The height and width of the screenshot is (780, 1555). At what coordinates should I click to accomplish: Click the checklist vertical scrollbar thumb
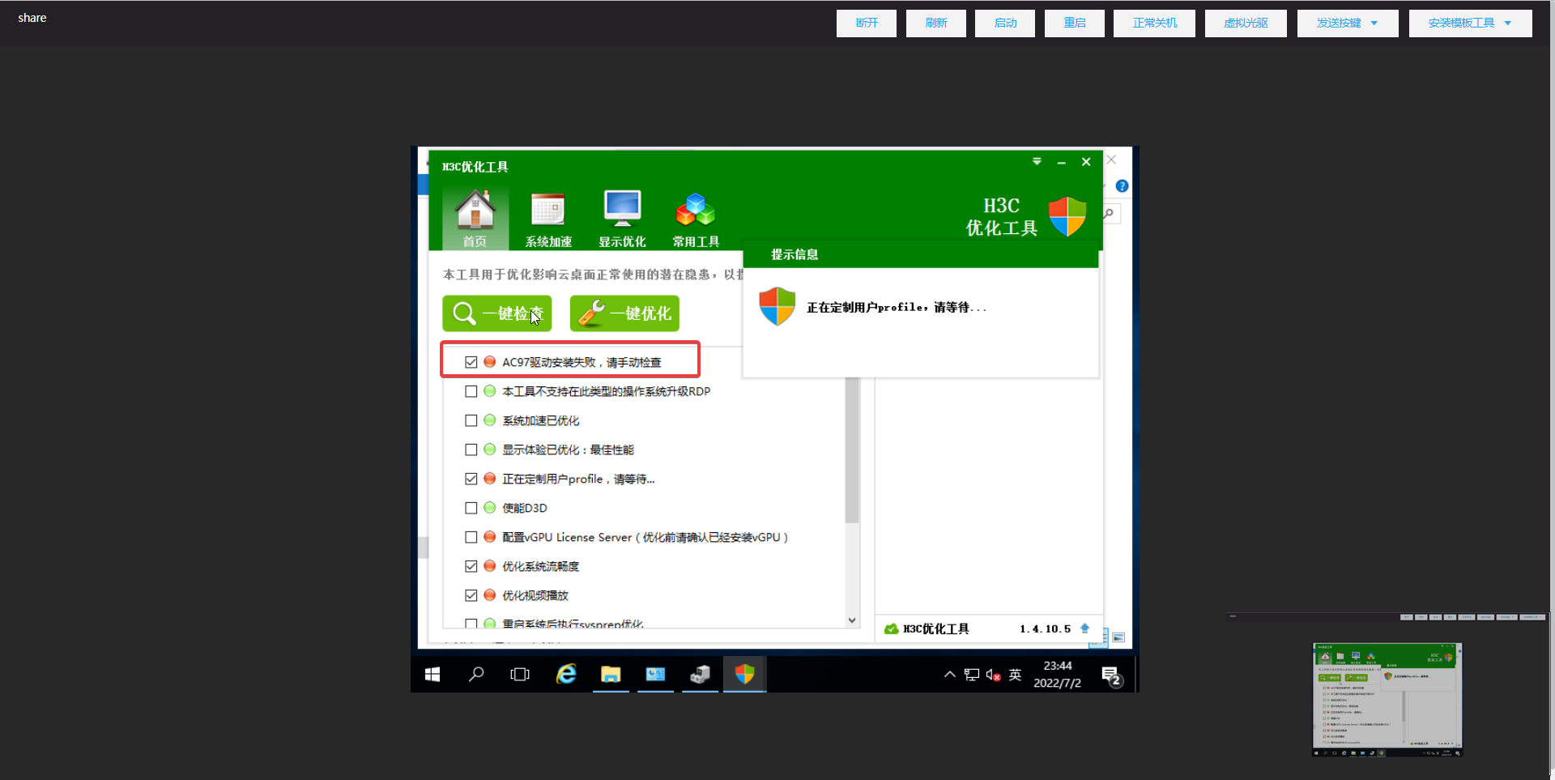(852, 450)
